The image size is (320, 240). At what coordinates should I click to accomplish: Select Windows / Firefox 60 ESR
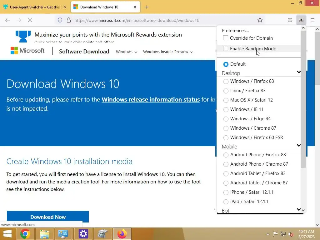coord(226,138)
